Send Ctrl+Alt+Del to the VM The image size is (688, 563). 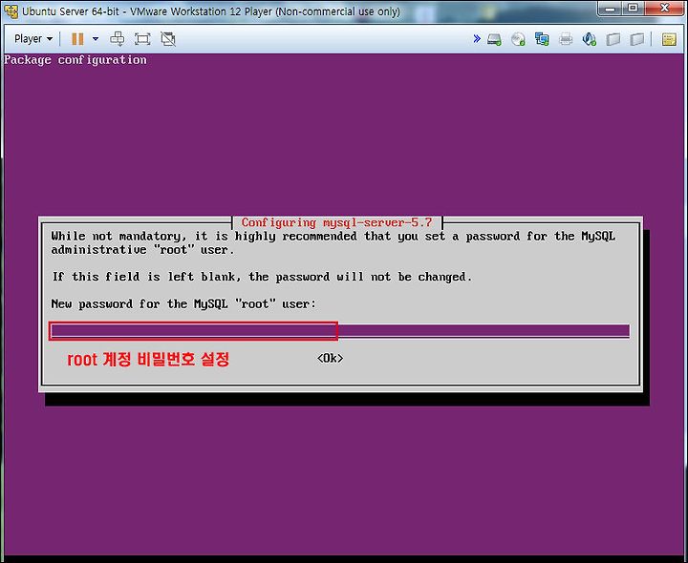click(x=117, y=39)
